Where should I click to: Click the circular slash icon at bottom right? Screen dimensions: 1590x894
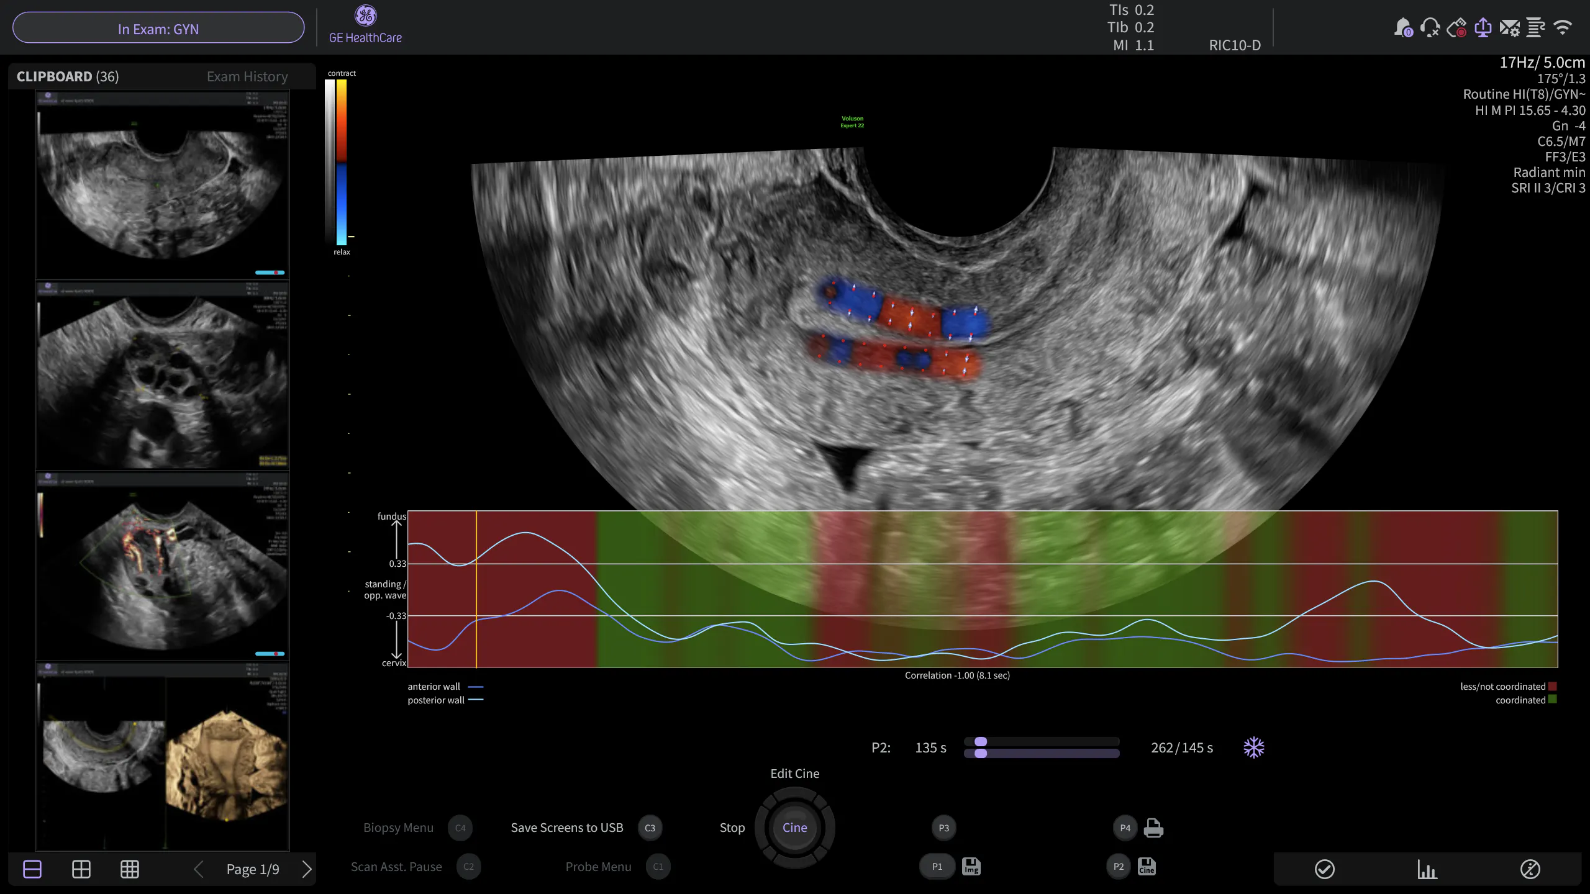pyautogui.click(x=1530, y=869)
